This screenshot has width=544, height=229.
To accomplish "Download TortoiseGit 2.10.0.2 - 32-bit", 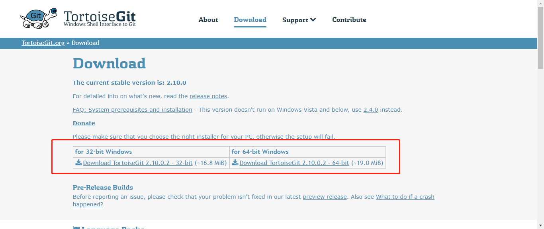I will (138, 163).
